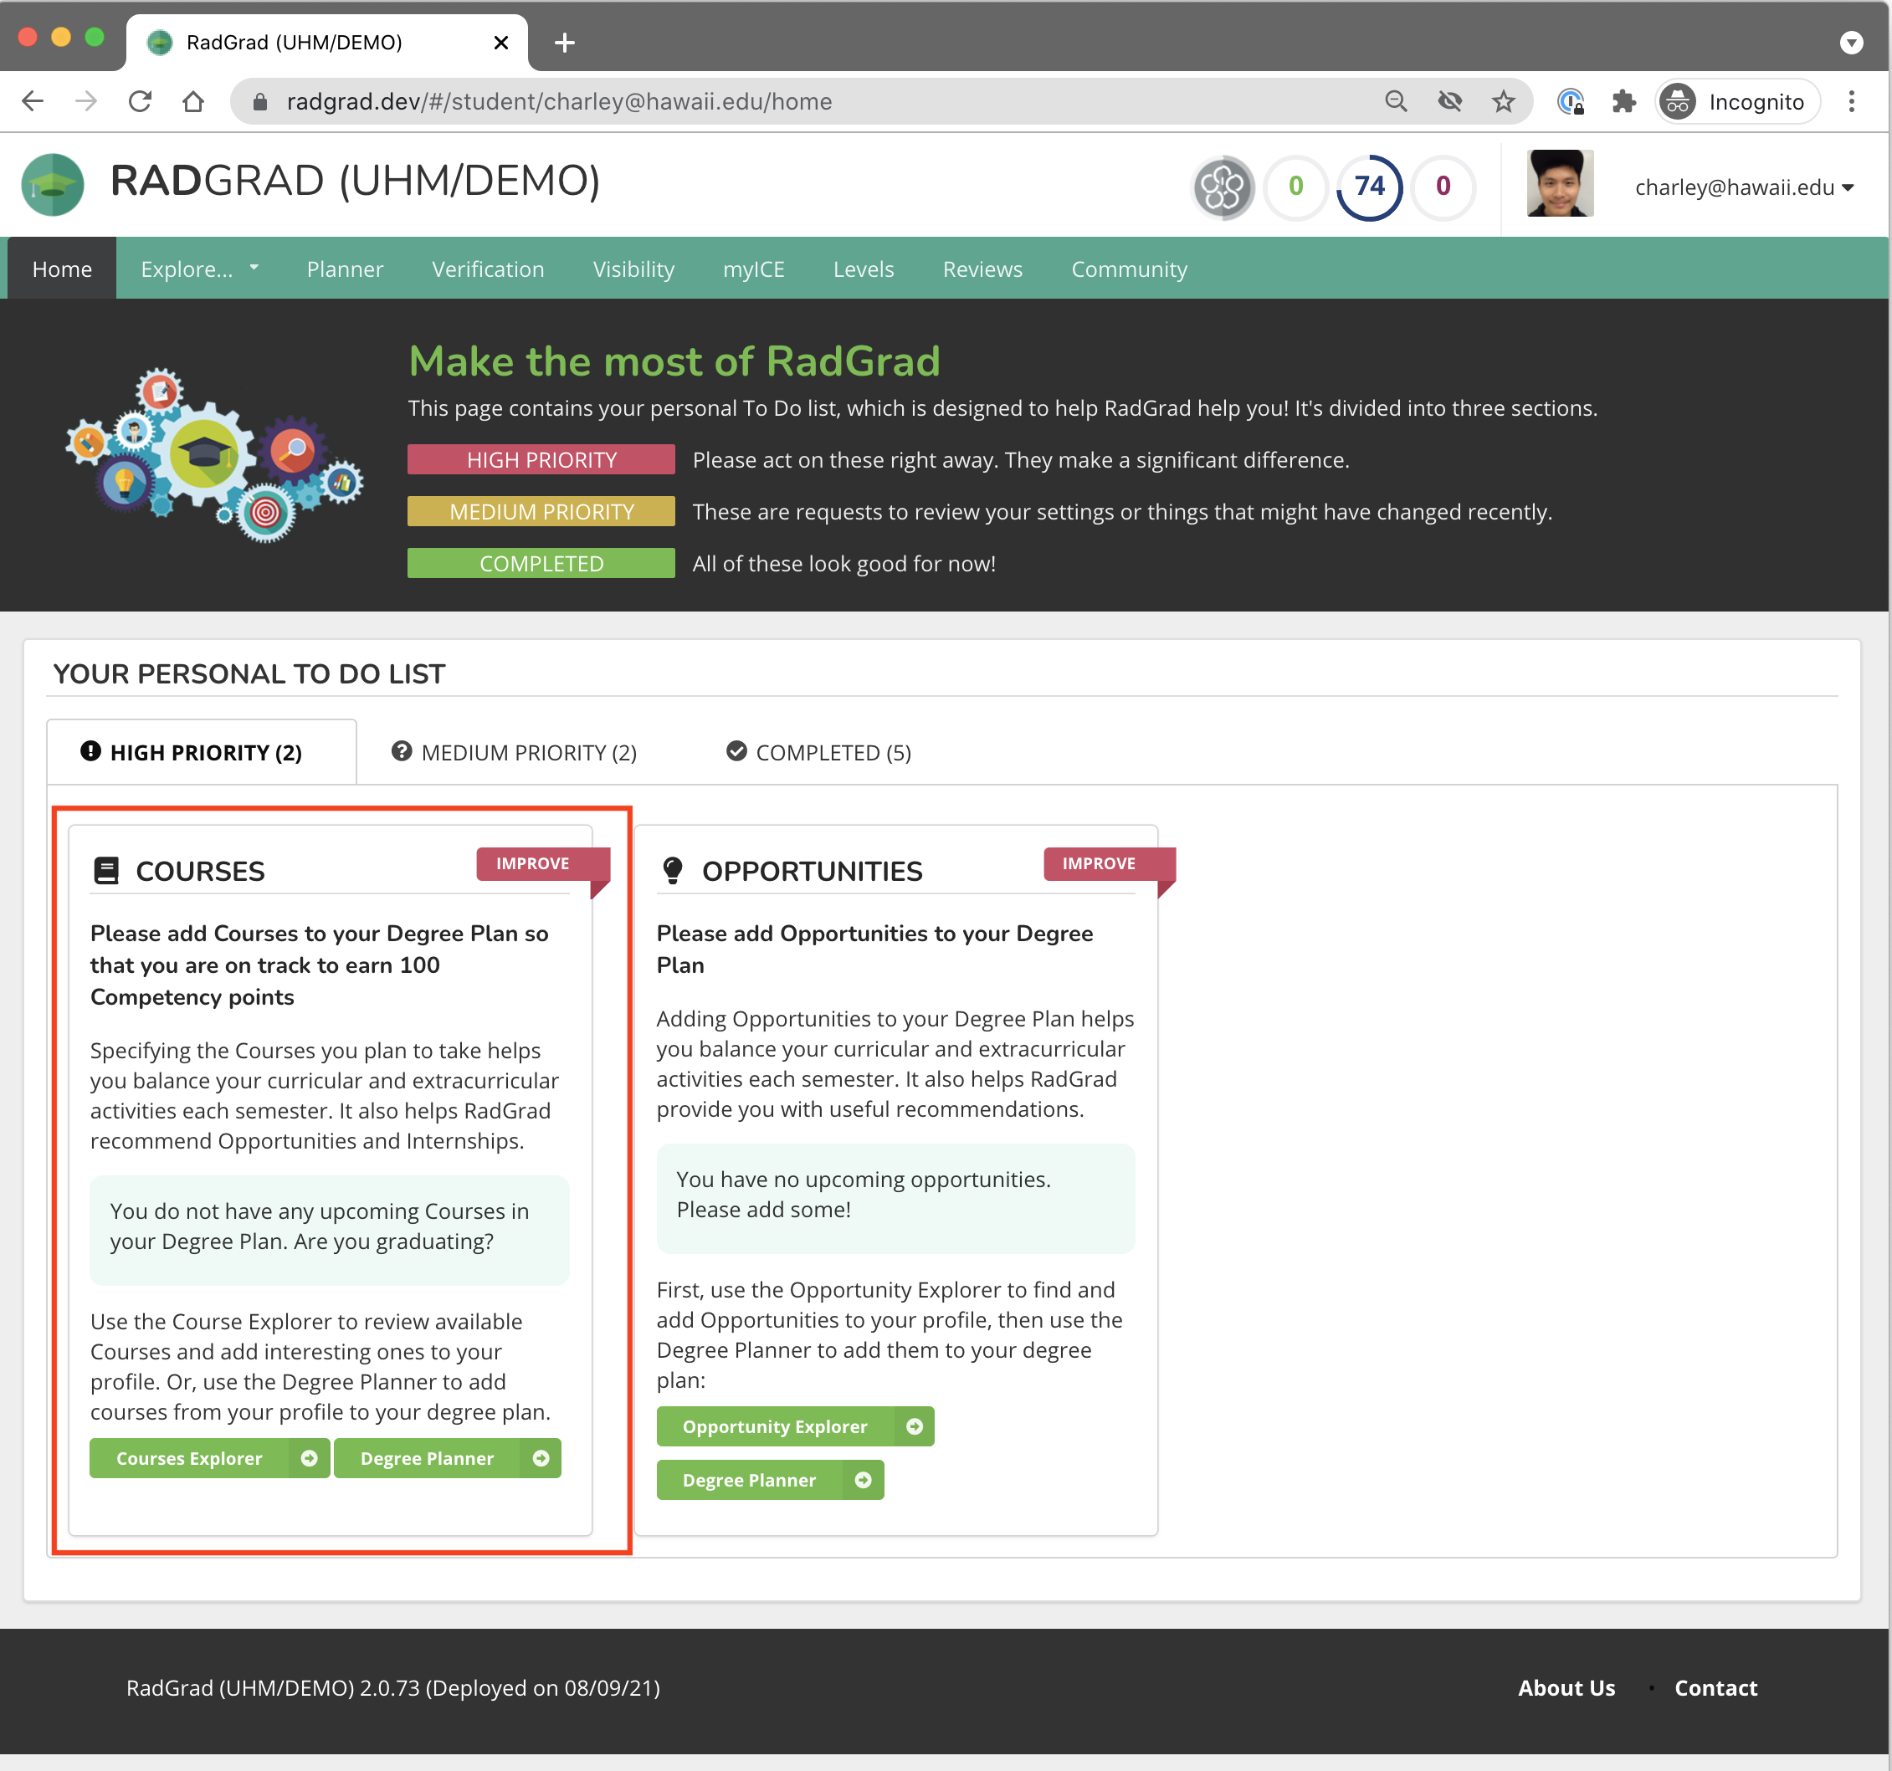1892x1771 pixels.
Task: Open the Chrome three-dot menu
Action: pyautogui.click(x=1851, y=101)
